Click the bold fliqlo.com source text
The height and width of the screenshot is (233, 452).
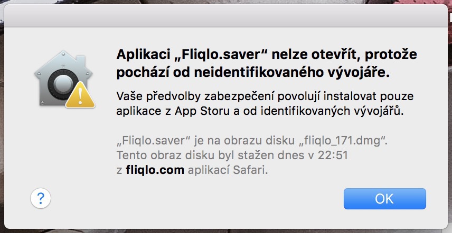(x=155, y=170)
